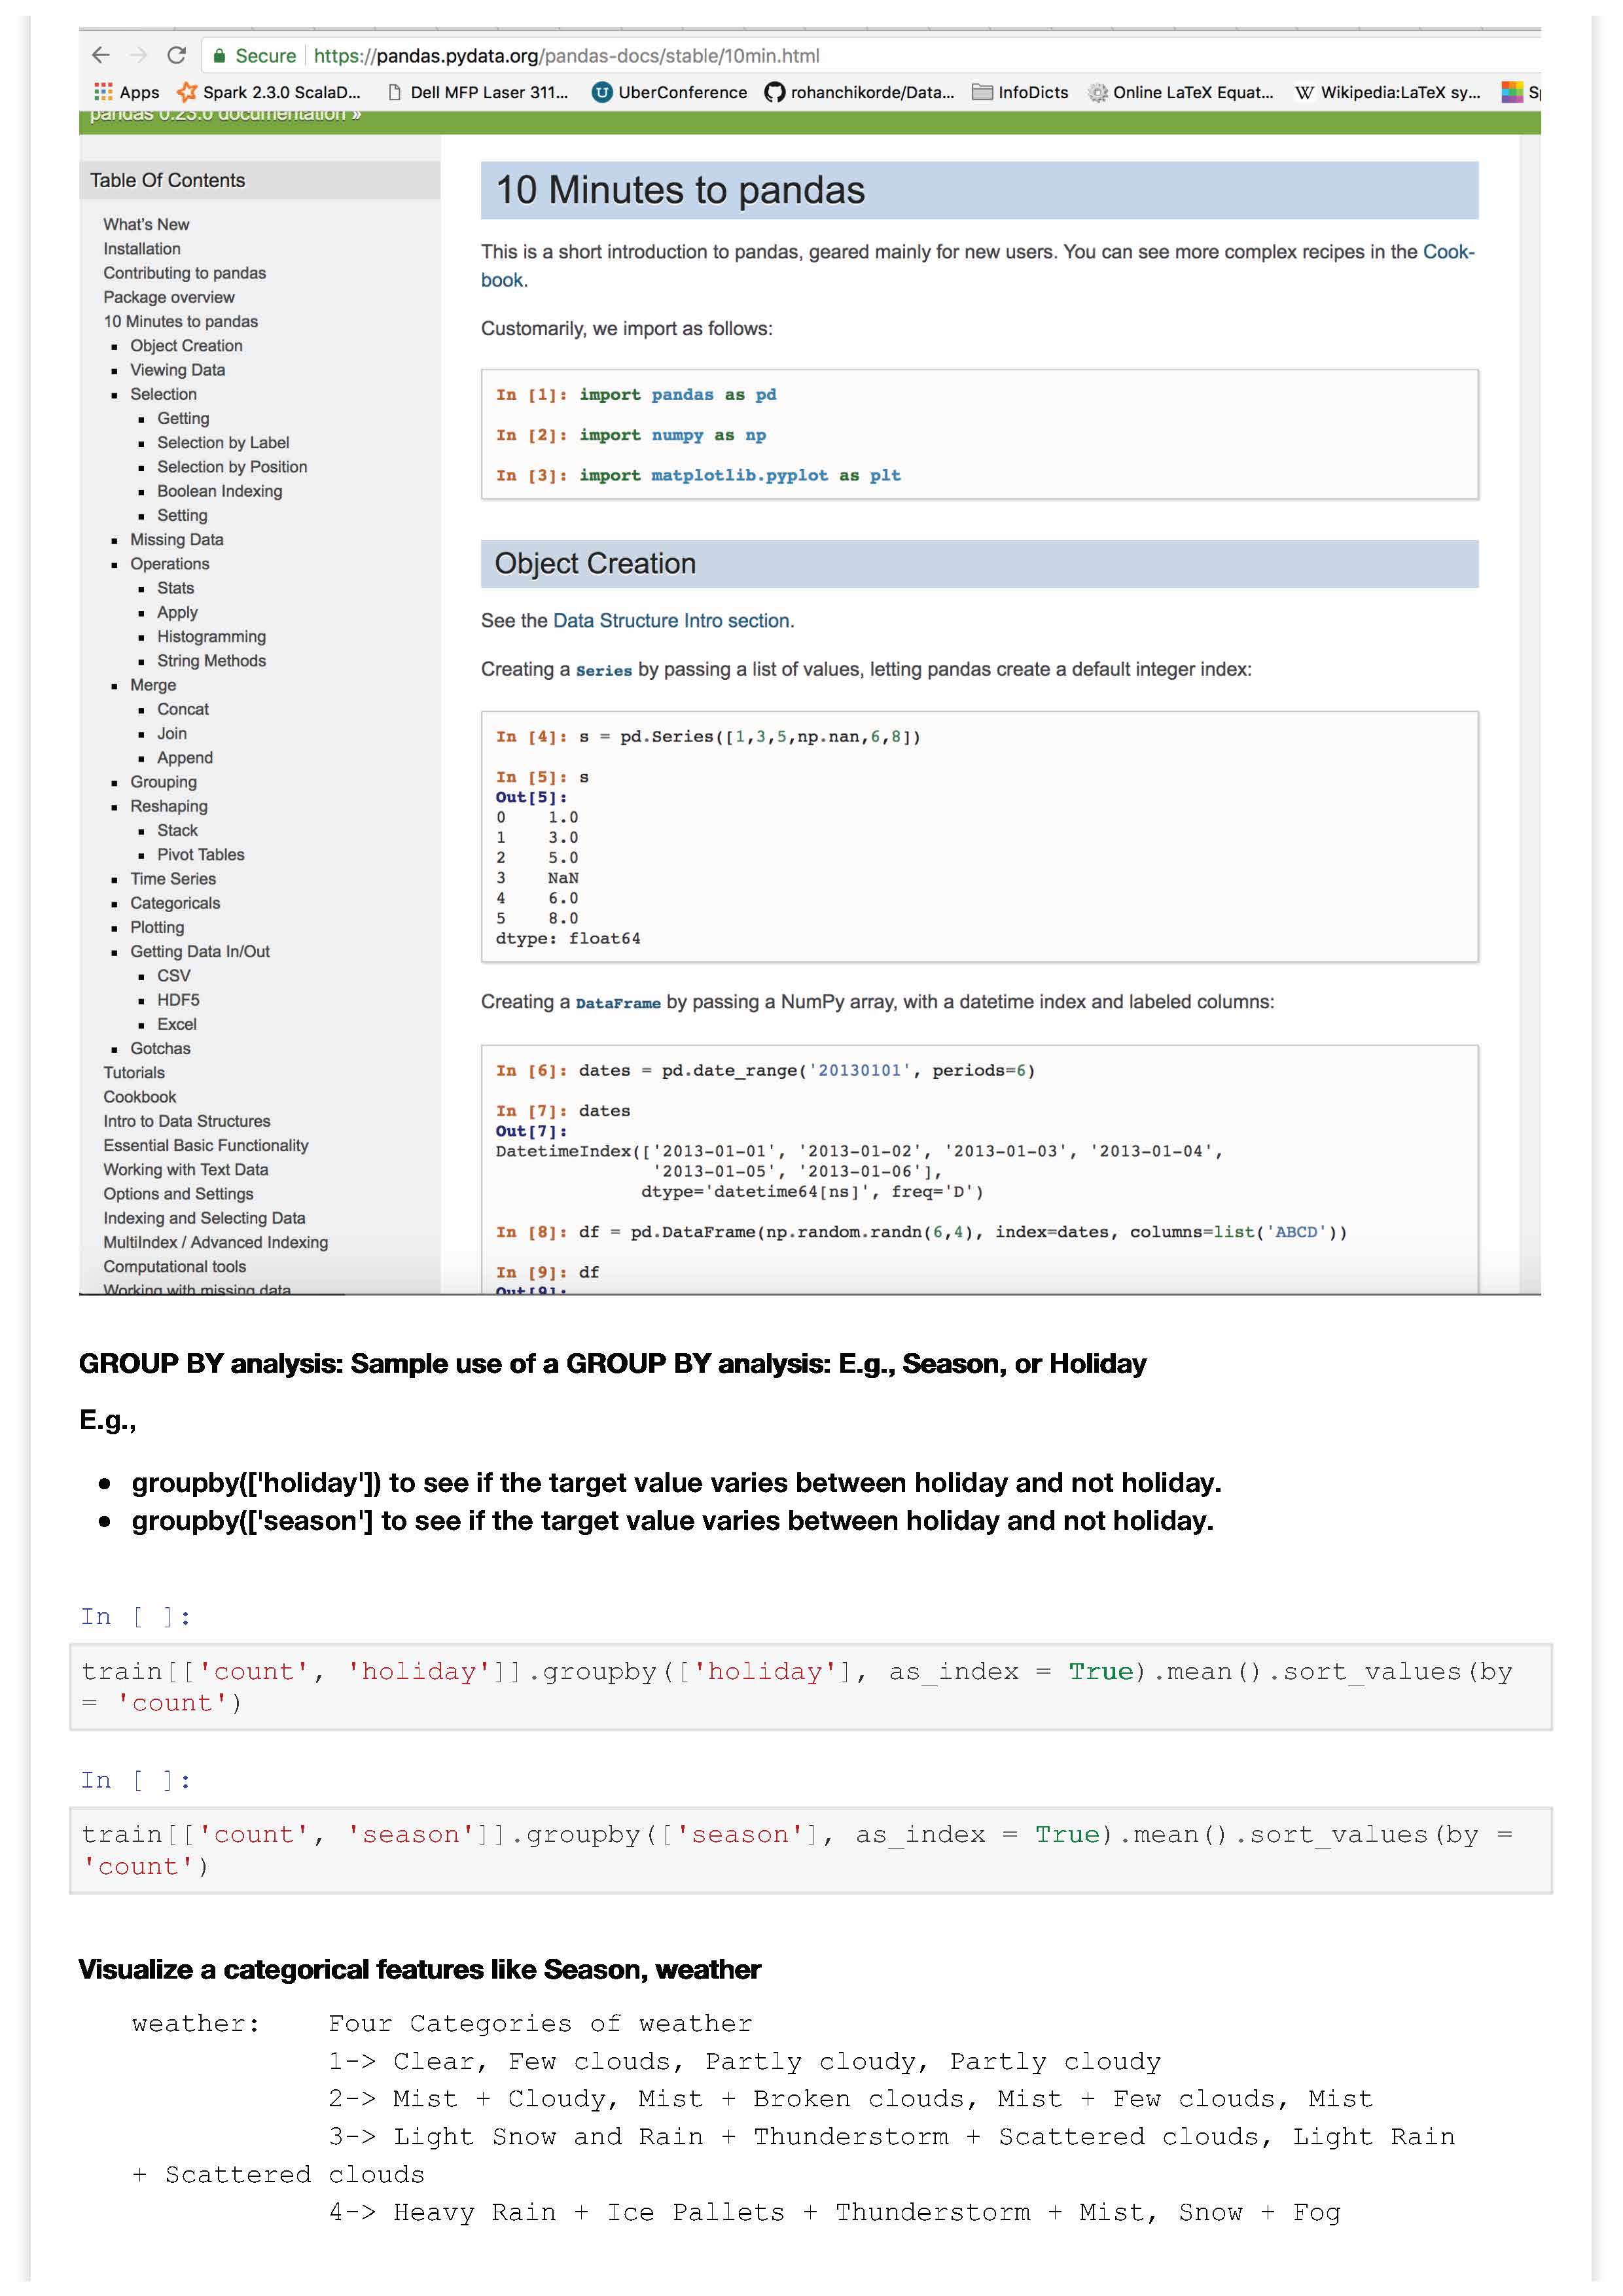Open What's New in sidebar
Screen dimensions: 1623x2296
[146, 225]
